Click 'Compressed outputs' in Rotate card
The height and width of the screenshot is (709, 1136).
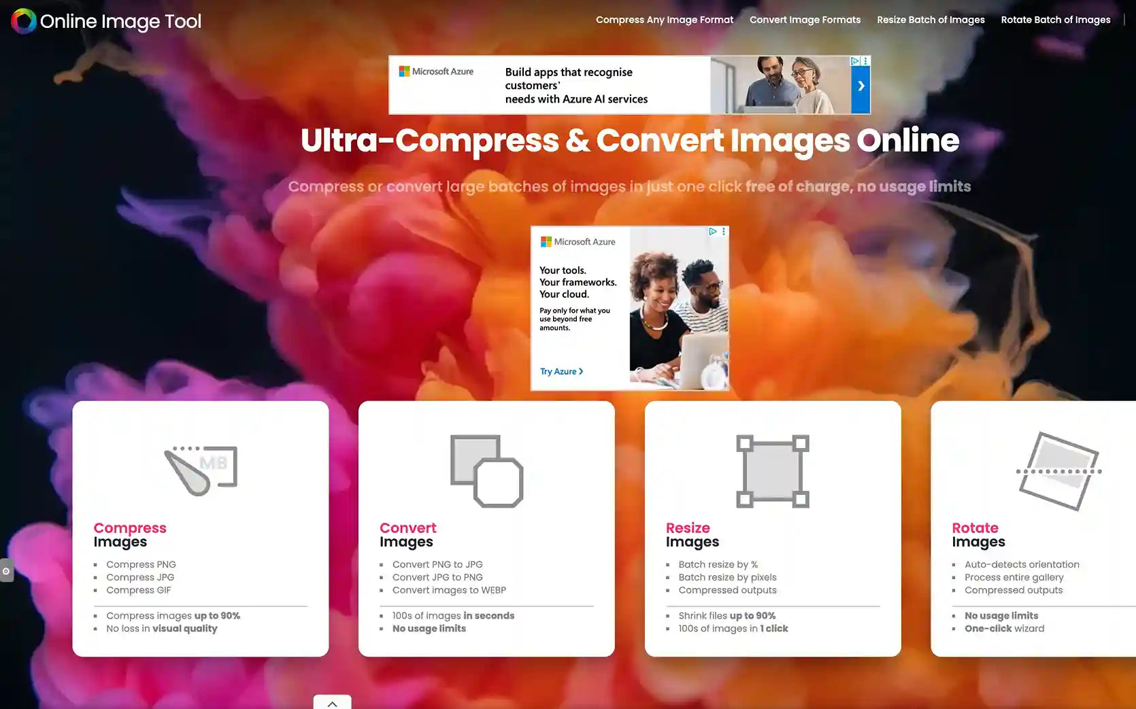tap(1014, 591)
